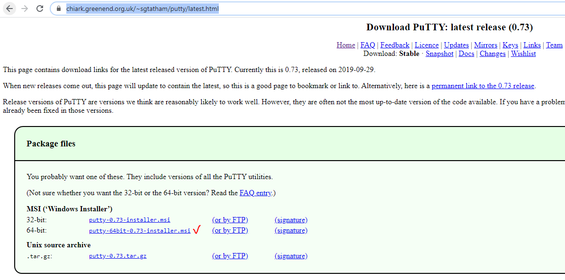Open the Keys link
This screenshot has width=565, height=280.
510,45
